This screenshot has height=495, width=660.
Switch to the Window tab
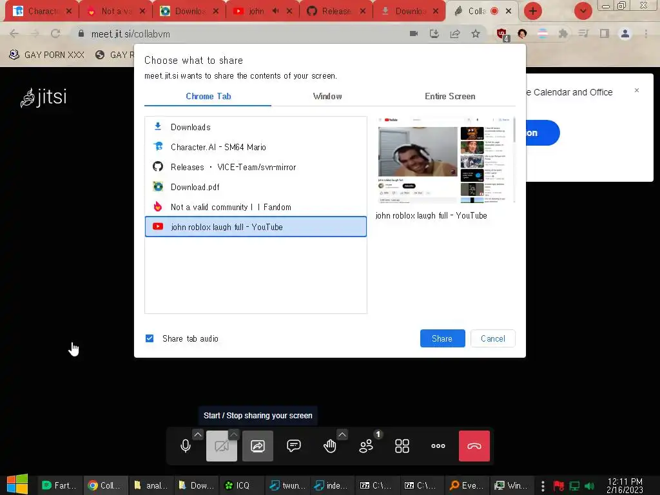pyautogui.click(x=327, y=97)
